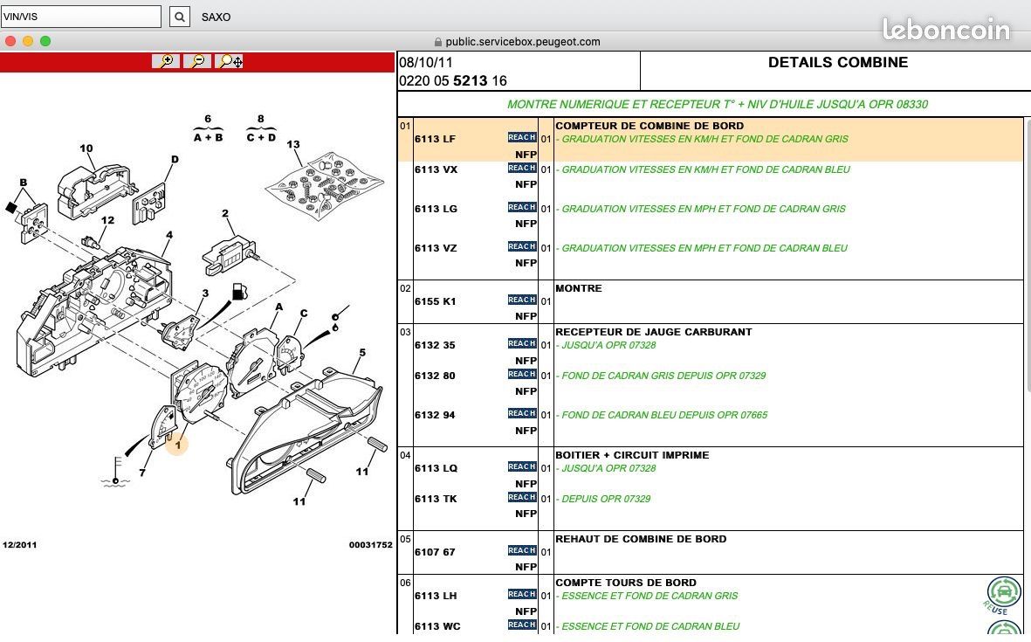The height and width of the screenshot is (642, 1031).
Task: Click the public.servicebox.peugeot.com address bar
Action: pyautogui.click(x=522, y=42)
